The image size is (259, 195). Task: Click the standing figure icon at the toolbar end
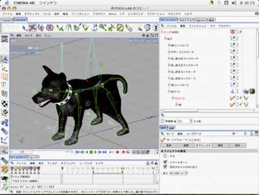pos(156,27)
